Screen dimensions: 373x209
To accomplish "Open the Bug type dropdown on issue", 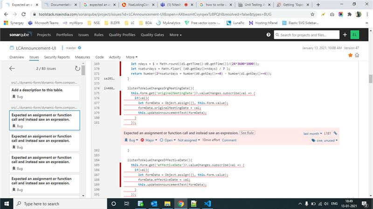I will click(x=131, y=140).
